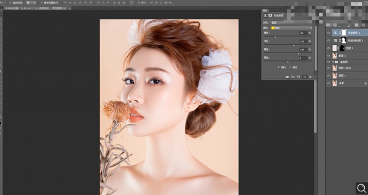Select the 图层 1 拷贝 layer row
The height and width of the screenshot is (195, 368).
coord(347,68)
